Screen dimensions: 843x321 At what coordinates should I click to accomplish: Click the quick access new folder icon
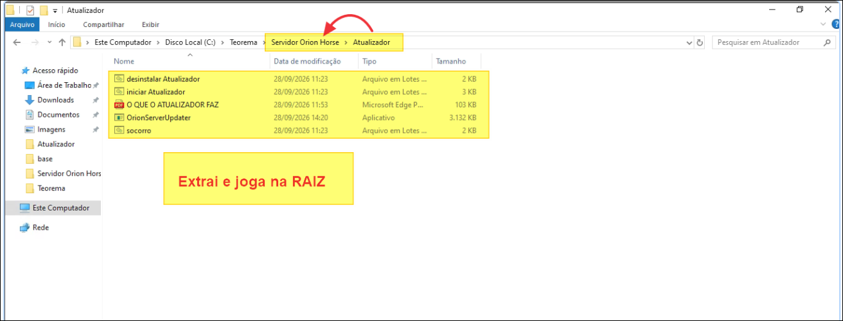pyautogui.click(x=44, y=10)
